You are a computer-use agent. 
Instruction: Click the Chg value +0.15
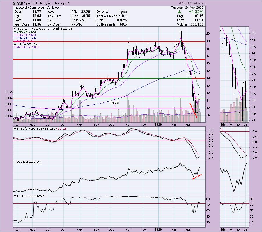click(x=199, y=16)
